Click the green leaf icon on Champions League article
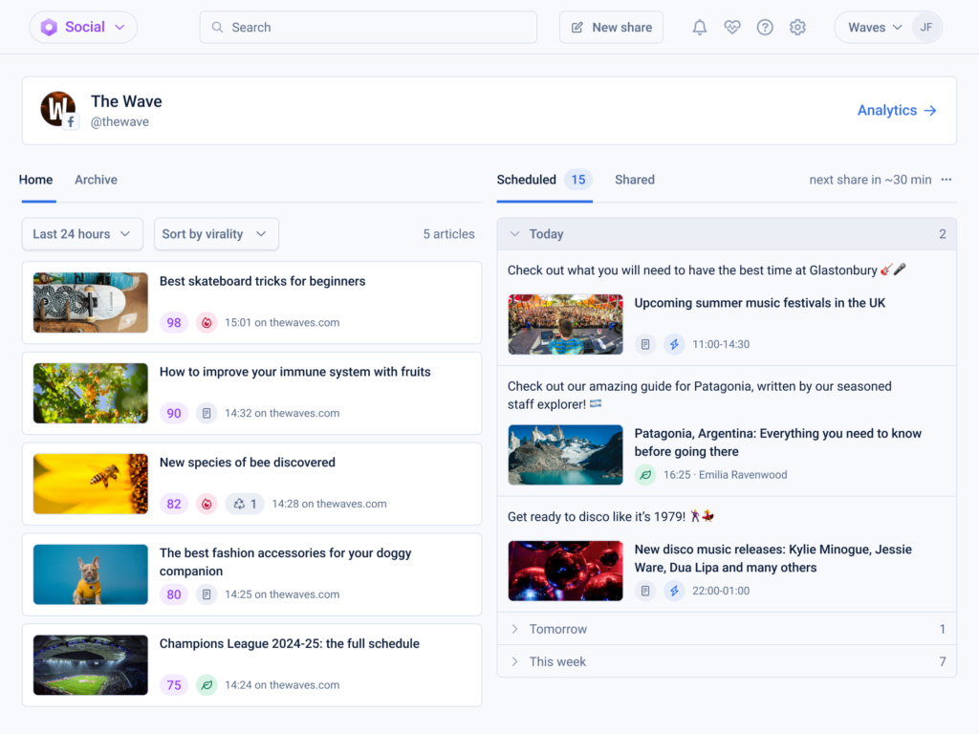This screenshot has width=979, height=734. click(207, 684)
